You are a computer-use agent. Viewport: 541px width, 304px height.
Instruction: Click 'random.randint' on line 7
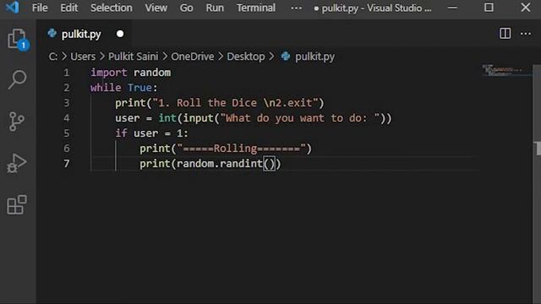[x=220, y=164]
